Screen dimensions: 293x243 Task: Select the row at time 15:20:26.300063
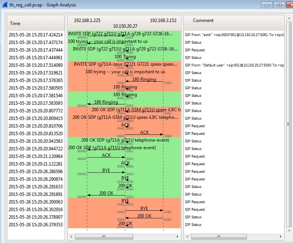coord(35,202)
